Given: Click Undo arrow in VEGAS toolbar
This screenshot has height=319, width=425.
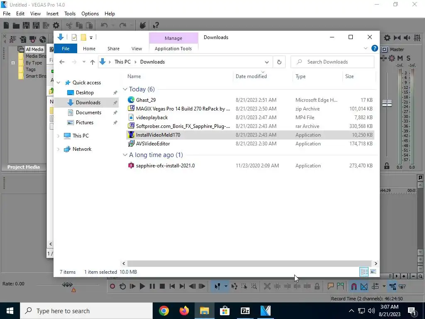Looking at the screenshot, I should click(104, 25).
